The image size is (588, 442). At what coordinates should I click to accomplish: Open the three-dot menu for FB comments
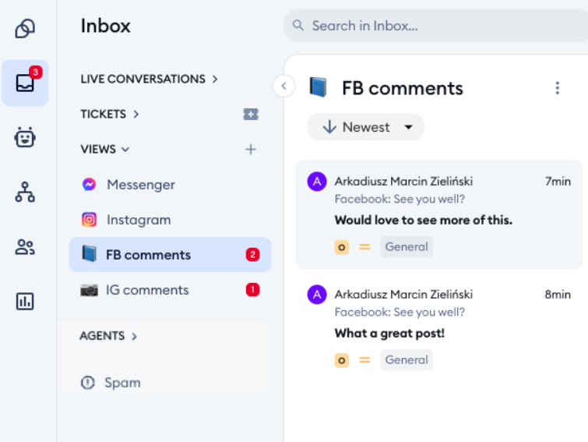point(557,88)
